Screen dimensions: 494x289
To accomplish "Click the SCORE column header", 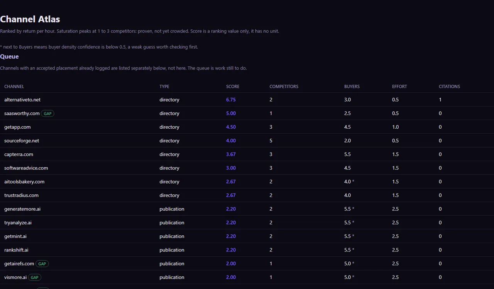I will (x=233, y=87).
